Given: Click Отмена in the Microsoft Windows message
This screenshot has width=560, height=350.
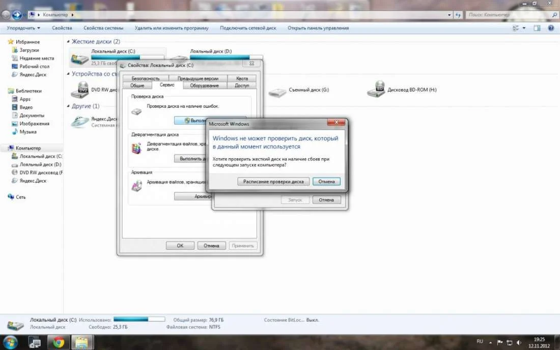Looking at the screenshot, I should tap(326, 182).
